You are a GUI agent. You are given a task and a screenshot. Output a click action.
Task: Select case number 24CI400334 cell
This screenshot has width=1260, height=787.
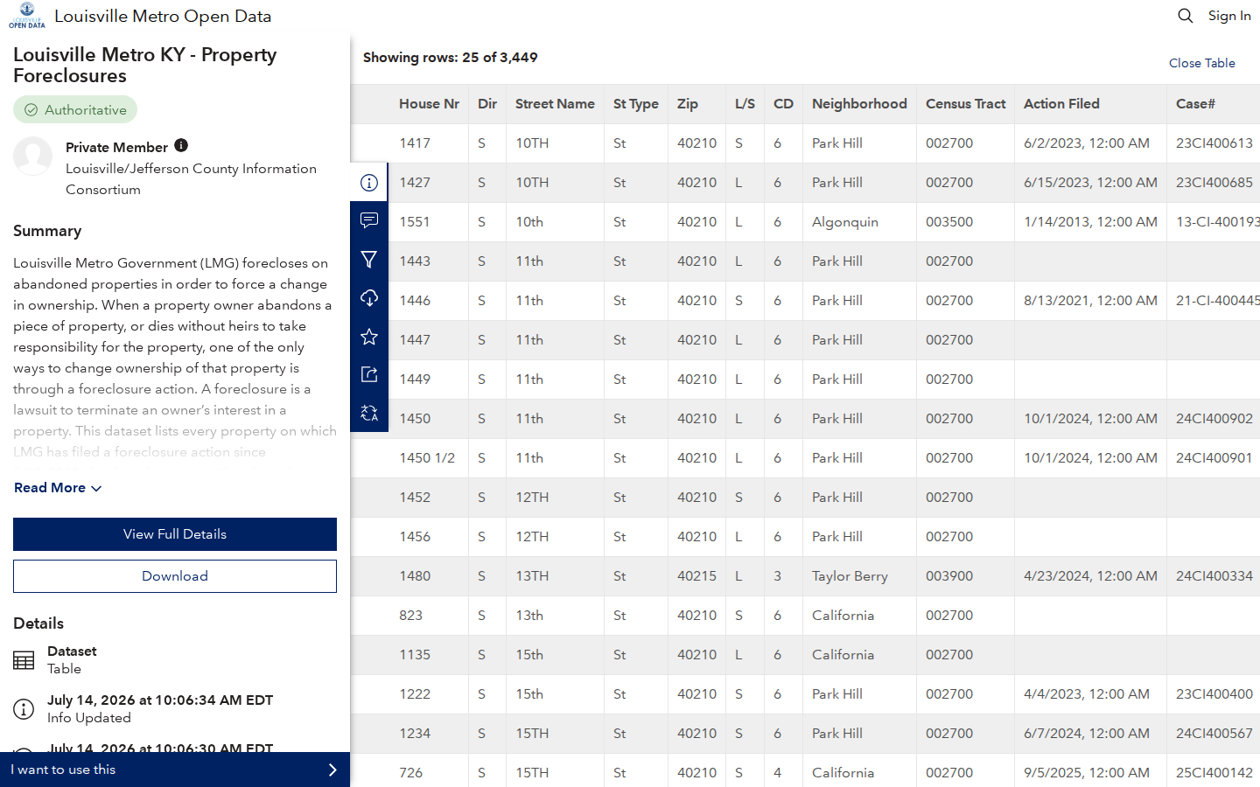point(1214,576)
